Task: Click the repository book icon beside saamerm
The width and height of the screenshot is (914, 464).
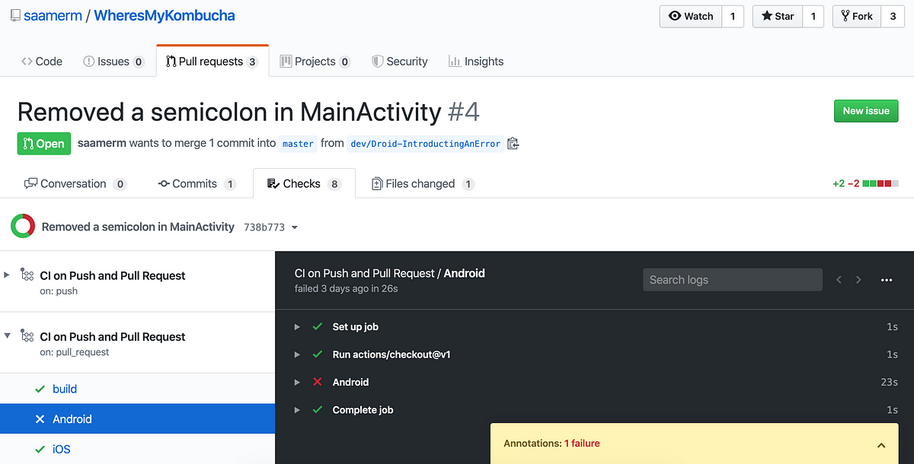Action: tap(15, 15)
